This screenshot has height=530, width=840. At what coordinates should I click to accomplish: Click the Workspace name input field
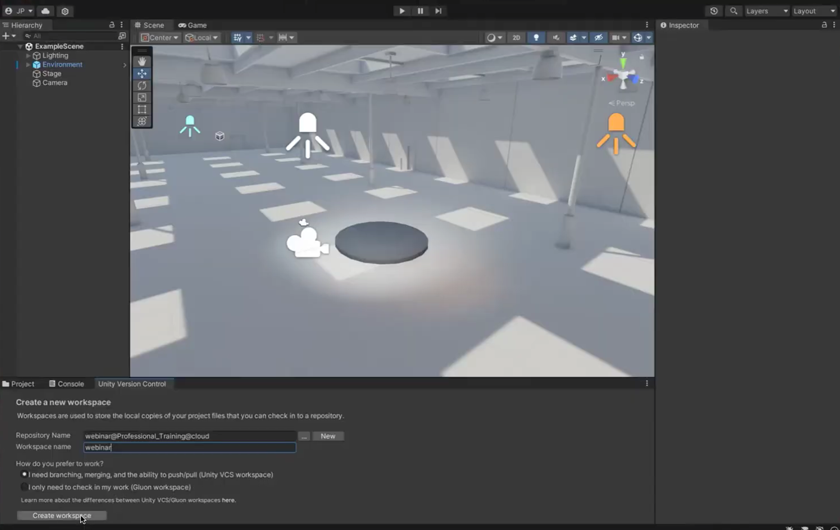(x=190, y=447)
